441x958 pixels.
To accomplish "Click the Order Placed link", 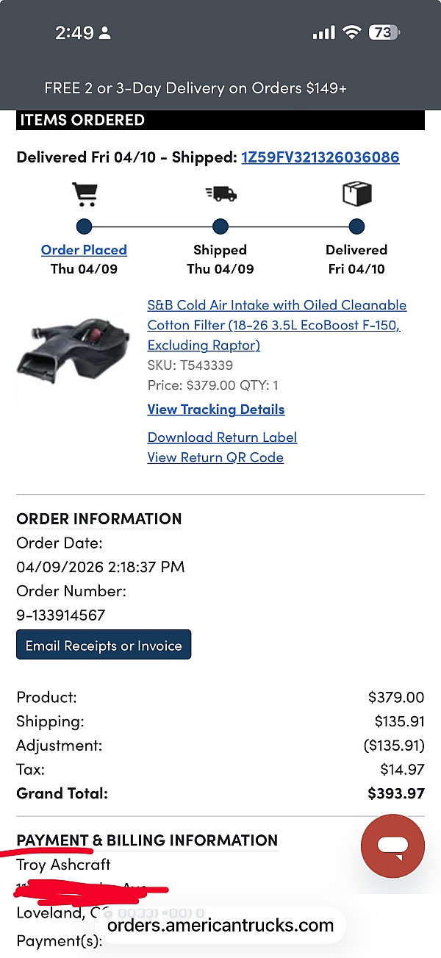I will point(84,250).
